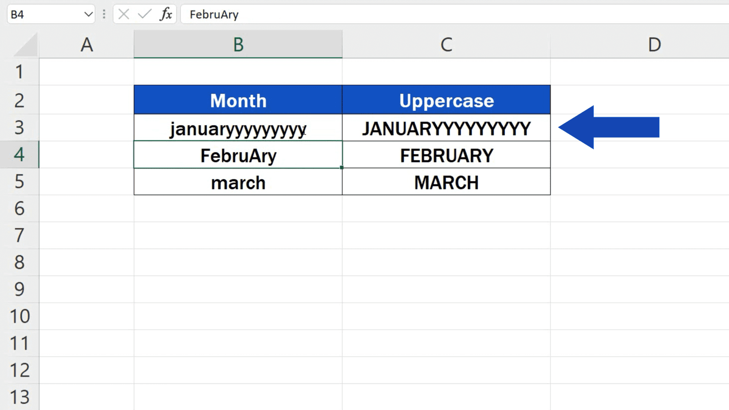This screenshot has height=410, width=729.
Task: Select the cell containing januaryyyyyyyyy
Action: [x=238, y=128]
